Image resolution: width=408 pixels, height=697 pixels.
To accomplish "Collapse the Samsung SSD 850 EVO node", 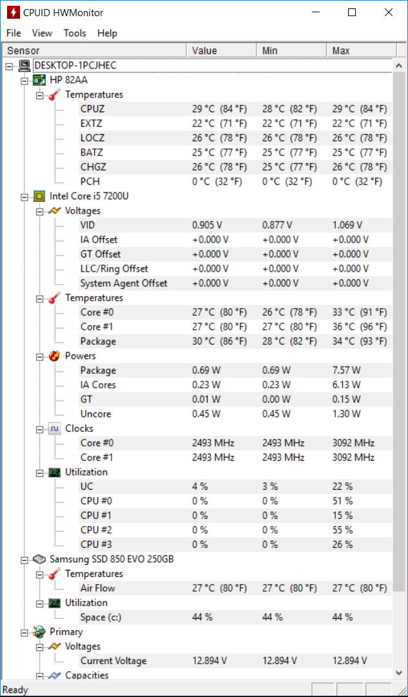I will pyautogui.click(x=24, y=559).
